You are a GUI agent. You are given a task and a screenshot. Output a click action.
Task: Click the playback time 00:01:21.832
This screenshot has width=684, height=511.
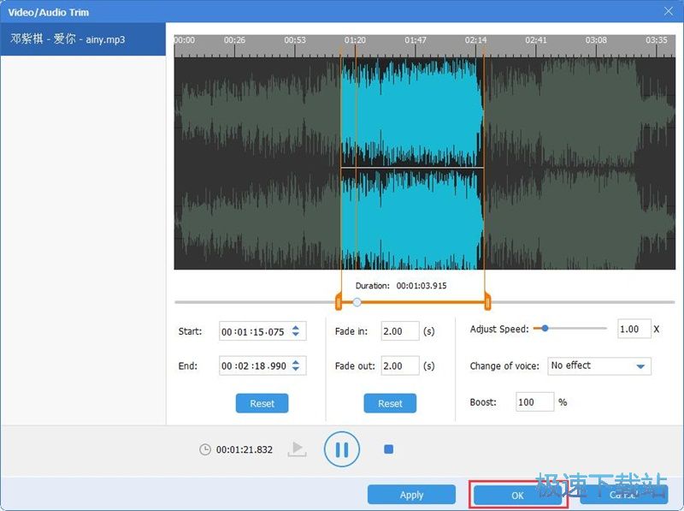tap(245, 449)
